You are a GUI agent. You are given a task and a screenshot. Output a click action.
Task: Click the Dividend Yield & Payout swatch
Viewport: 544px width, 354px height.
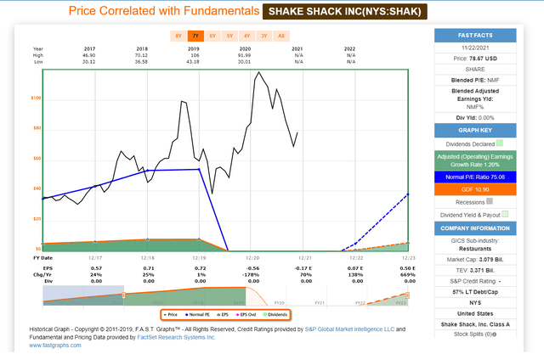505,214
